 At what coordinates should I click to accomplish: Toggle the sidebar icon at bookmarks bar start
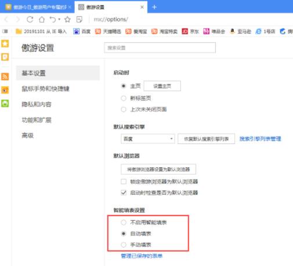(x=5, y=31)
